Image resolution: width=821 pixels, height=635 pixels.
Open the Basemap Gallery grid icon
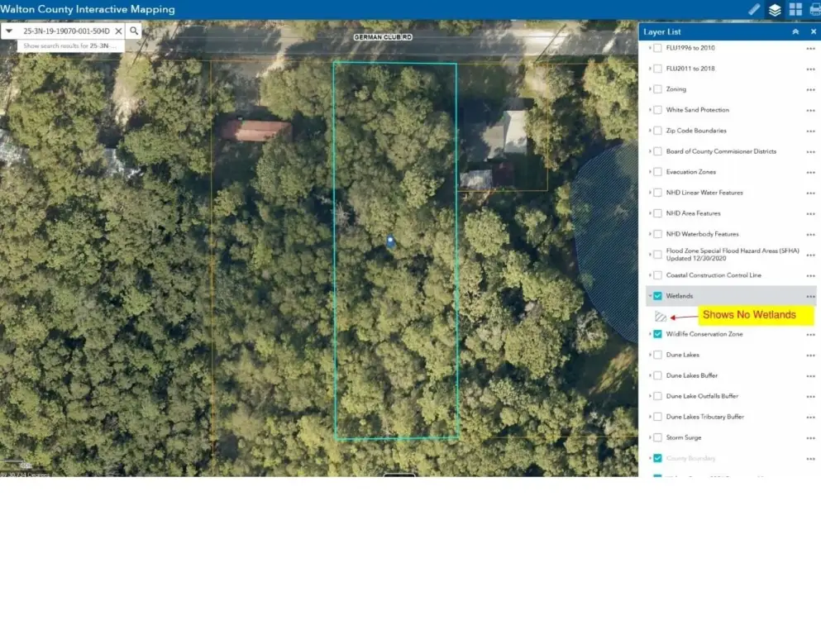[x=795, y=9]
